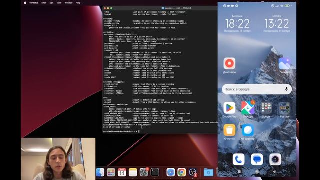Open the Россия apps folder

pyautogui.click(x=284, y=108)
